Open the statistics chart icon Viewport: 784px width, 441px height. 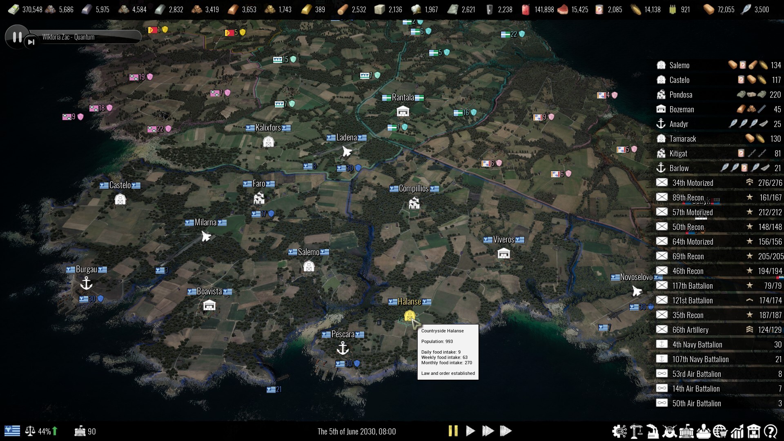737,431
